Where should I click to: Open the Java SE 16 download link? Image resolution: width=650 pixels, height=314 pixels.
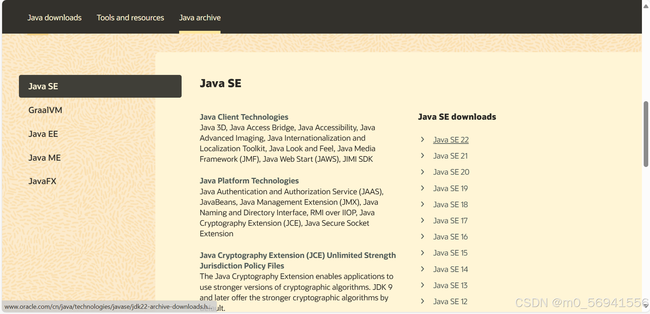tap(451, 237)
